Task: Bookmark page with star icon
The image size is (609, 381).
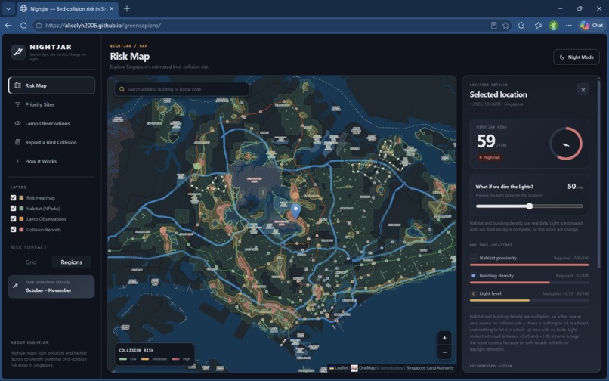Action: click(x=505, y=25)
